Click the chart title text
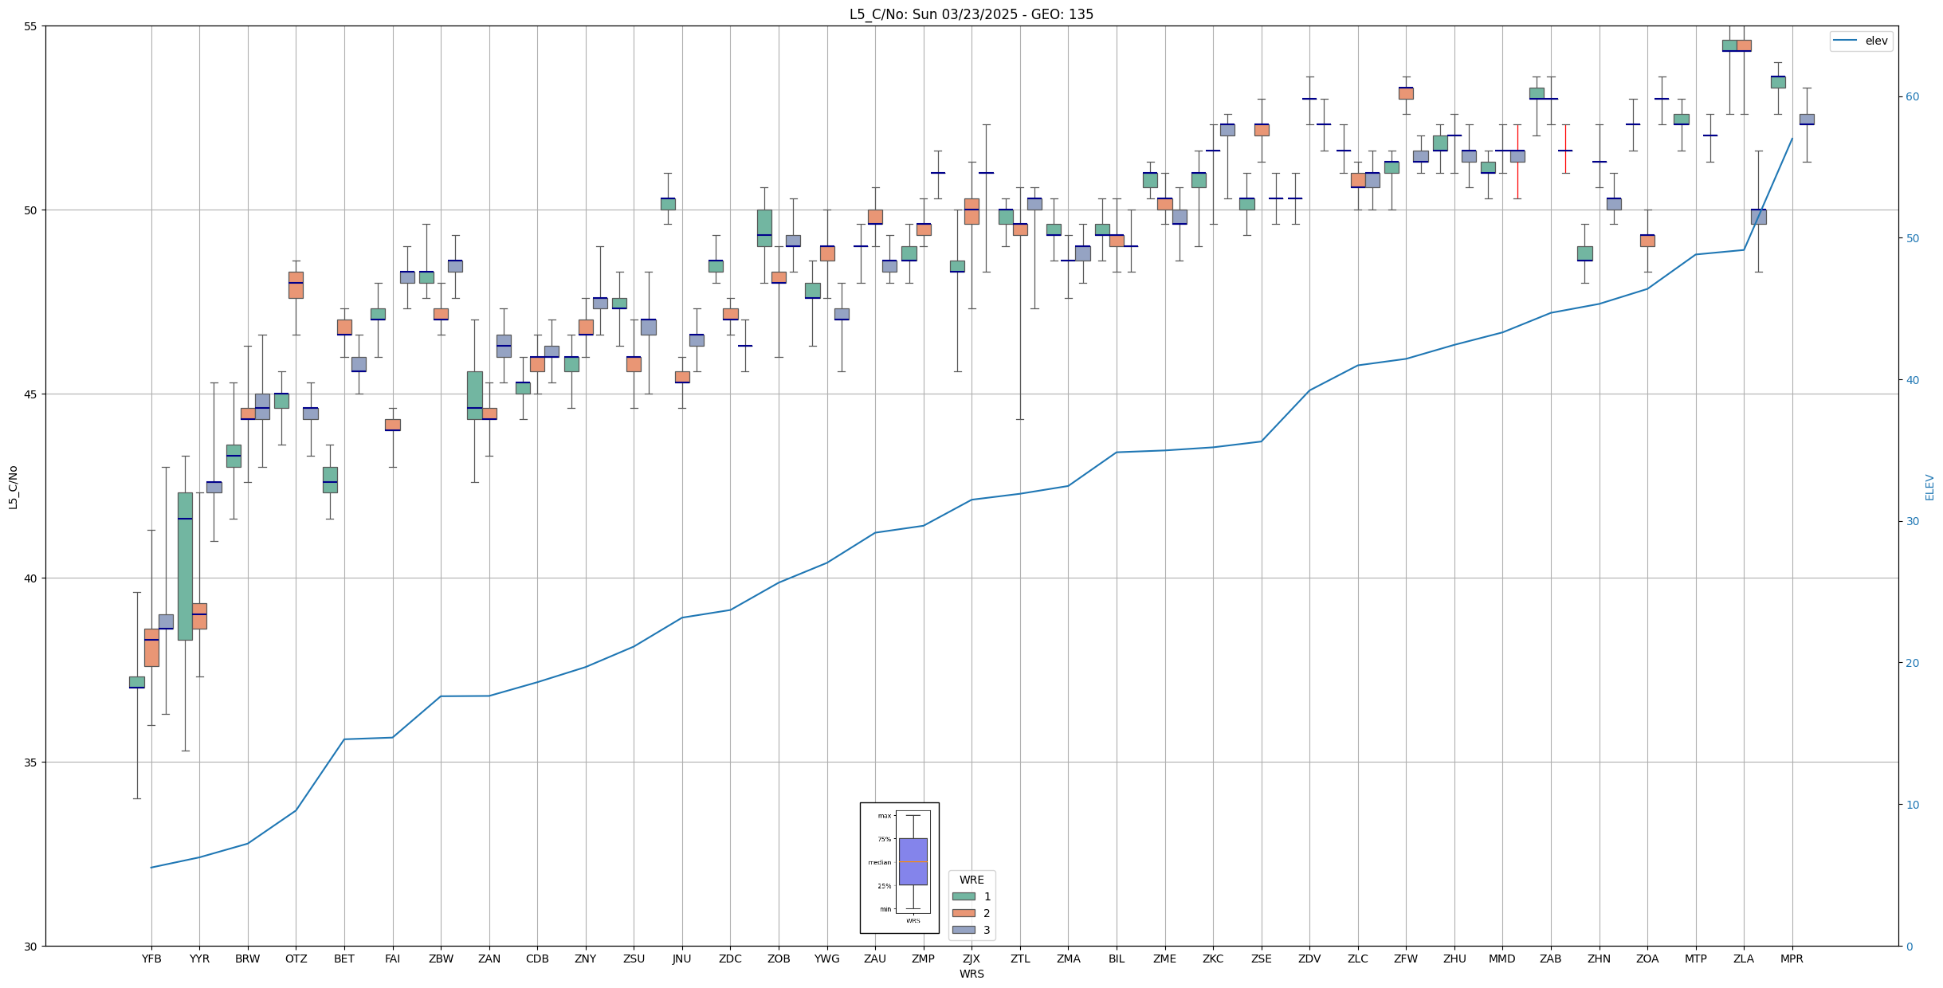The height and width of the screenshot is (988, 1943). (x=971, y=14)
